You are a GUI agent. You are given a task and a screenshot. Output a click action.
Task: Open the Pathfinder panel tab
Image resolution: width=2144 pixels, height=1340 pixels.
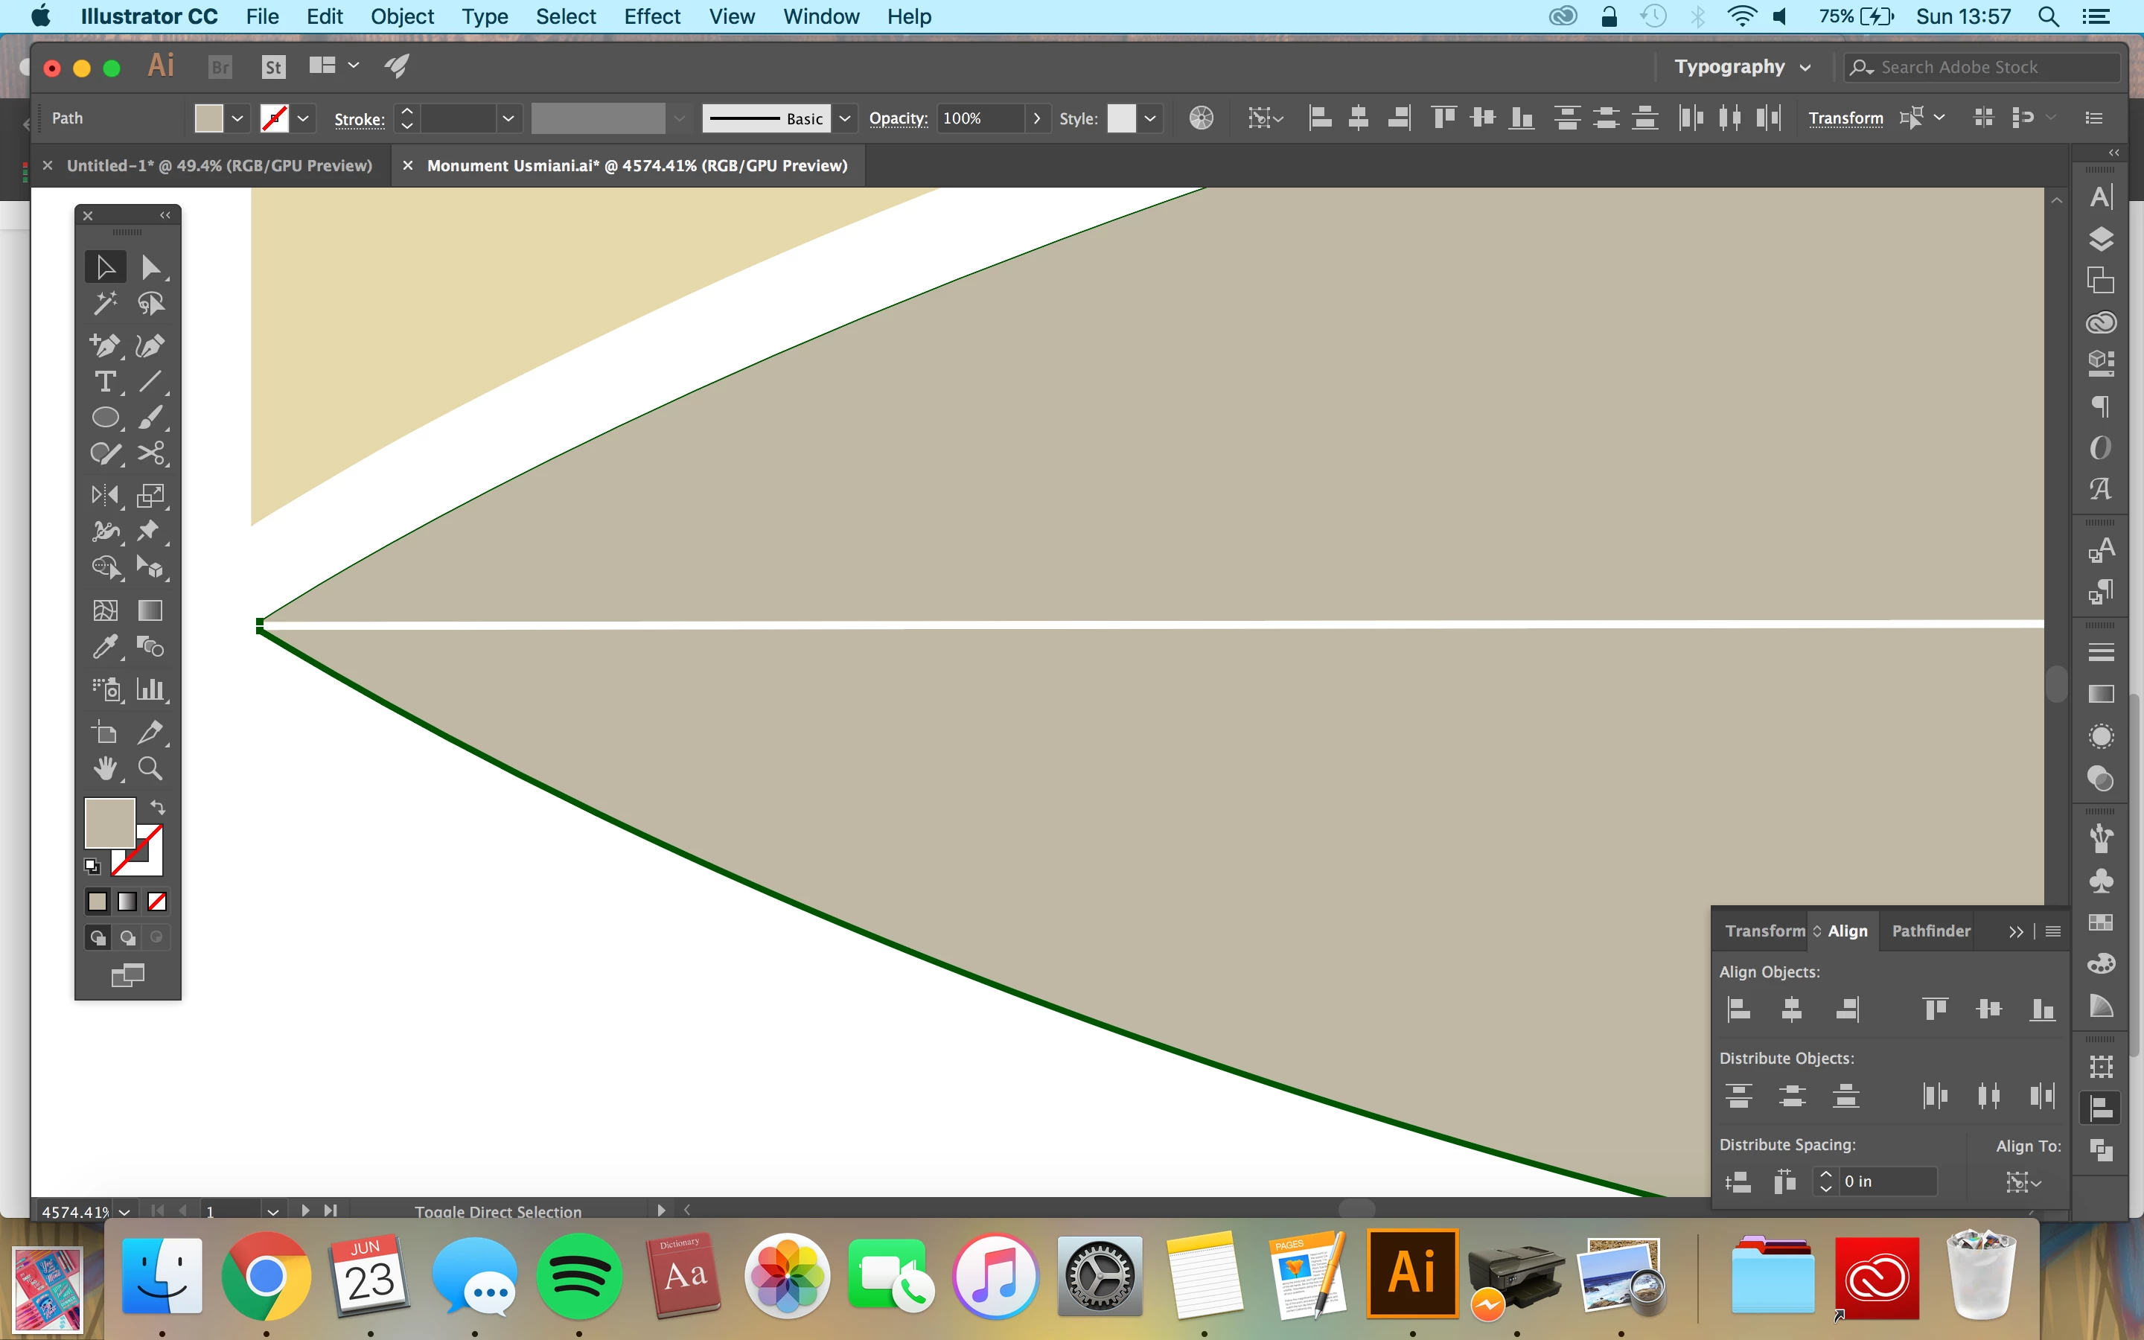pos(1930,931)
